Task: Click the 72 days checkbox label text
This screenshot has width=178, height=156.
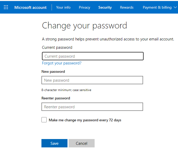Action: click(x=85, y=120)
